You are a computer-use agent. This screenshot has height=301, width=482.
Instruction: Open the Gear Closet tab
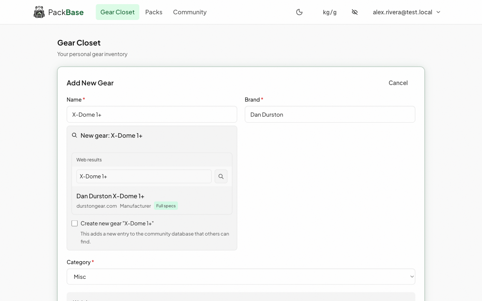[117, 12]
